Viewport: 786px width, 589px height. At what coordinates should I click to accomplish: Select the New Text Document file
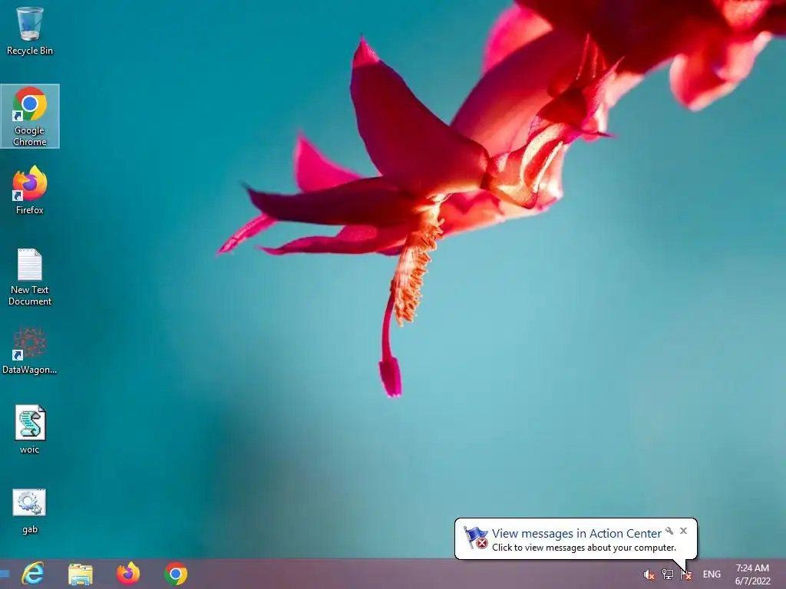click(x=30, y=277)
